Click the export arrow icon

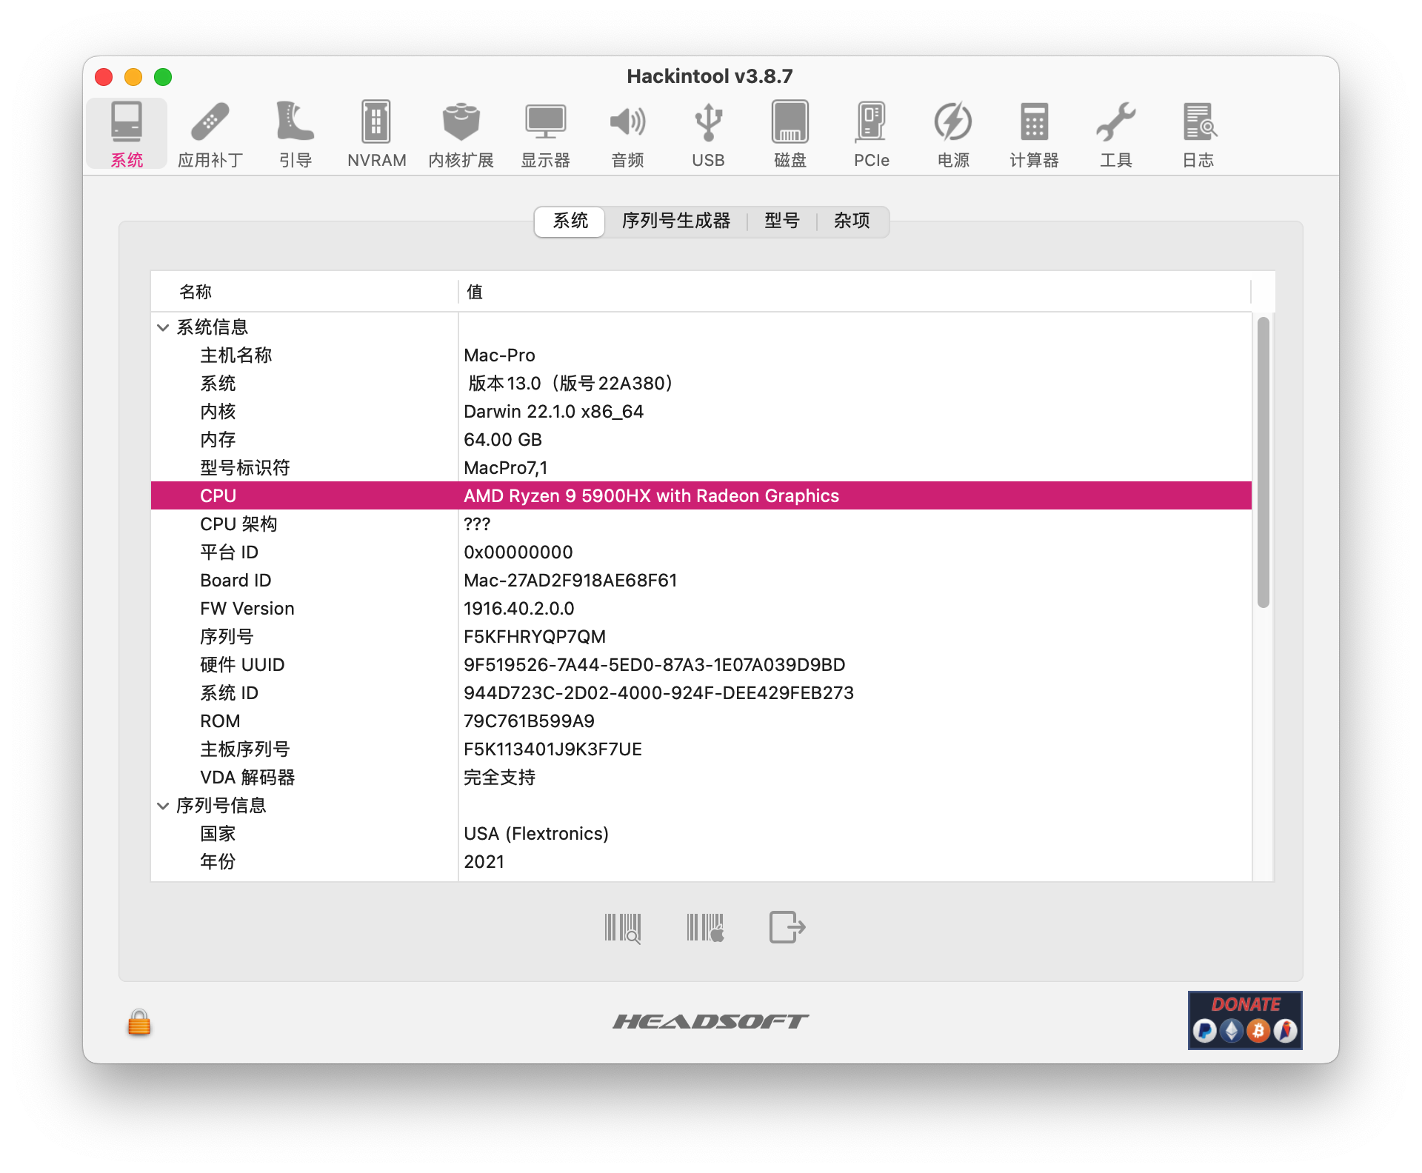coord(787,927)
